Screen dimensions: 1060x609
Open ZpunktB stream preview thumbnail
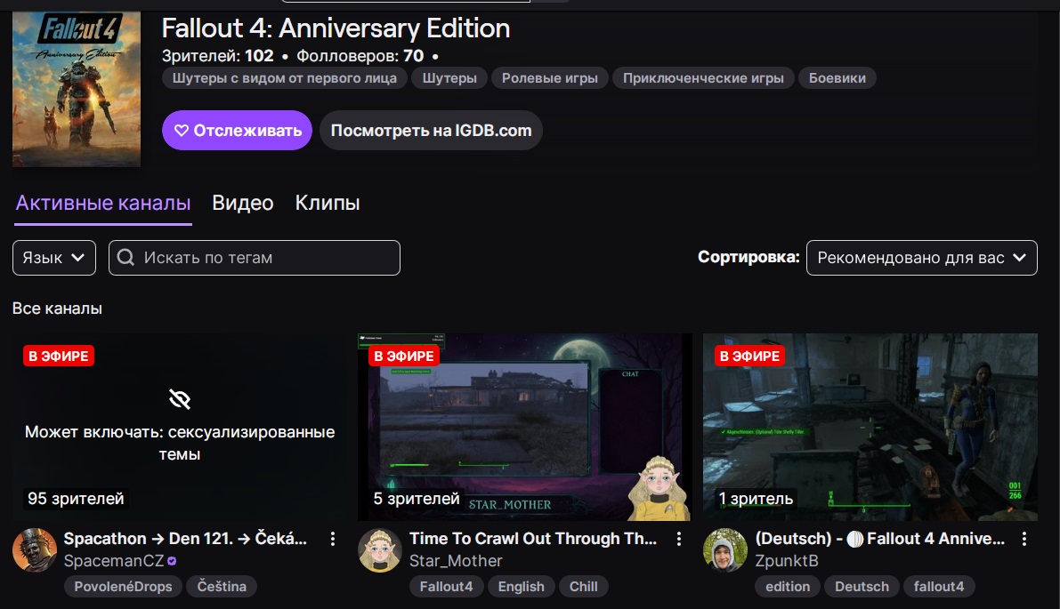(870, 427)
